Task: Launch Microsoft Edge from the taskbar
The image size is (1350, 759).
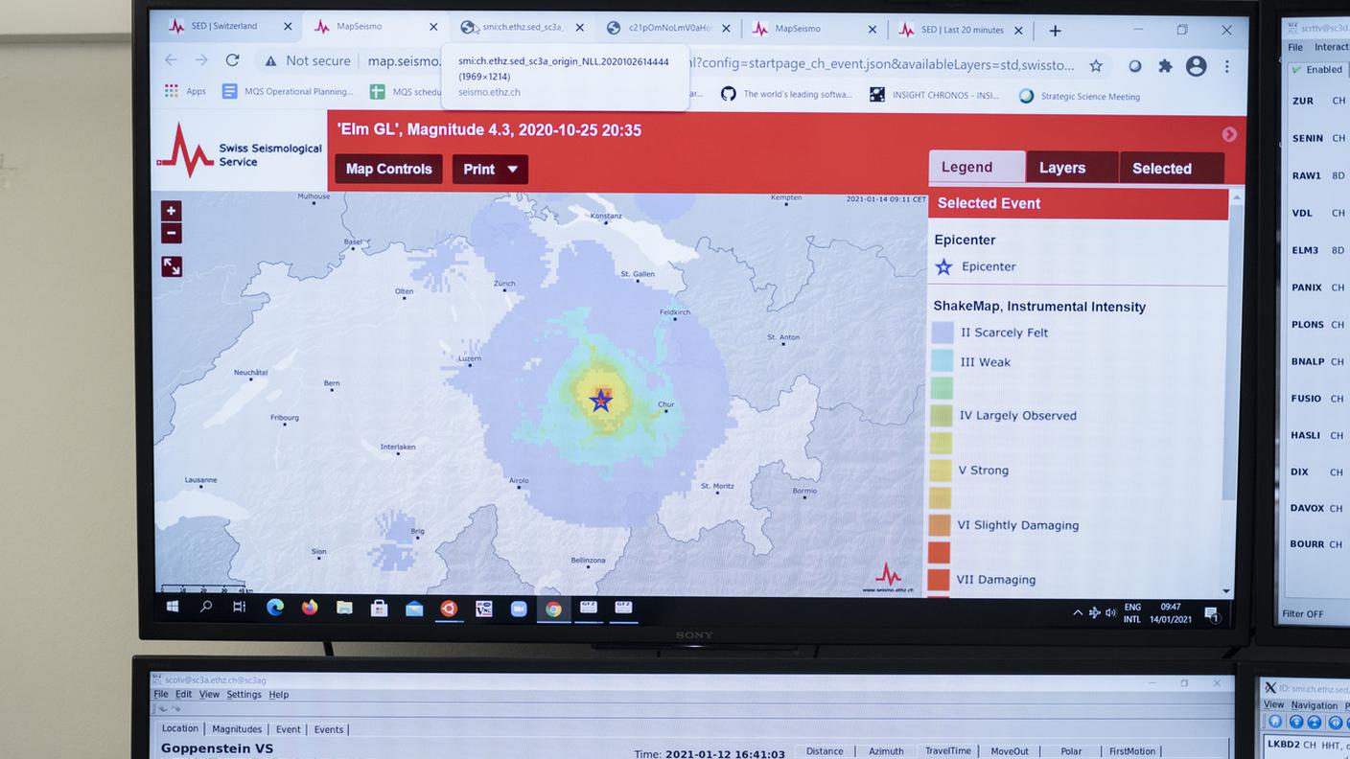Action: pyautogui.click(x=275, y=607)
